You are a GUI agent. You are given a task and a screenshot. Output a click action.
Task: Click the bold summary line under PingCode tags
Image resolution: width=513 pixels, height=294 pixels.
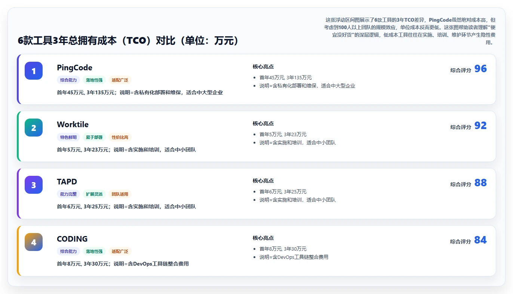(x=140, y=92)
